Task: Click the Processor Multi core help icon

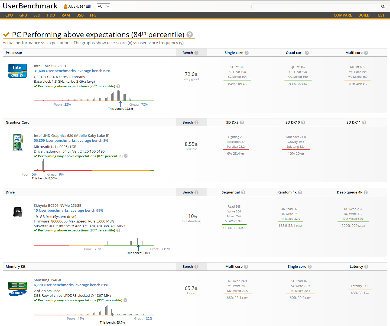Action: point(366,53)
